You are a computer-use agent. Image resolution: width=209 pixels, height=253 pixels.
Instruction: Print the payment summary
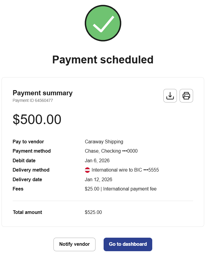tap(186, 96)
